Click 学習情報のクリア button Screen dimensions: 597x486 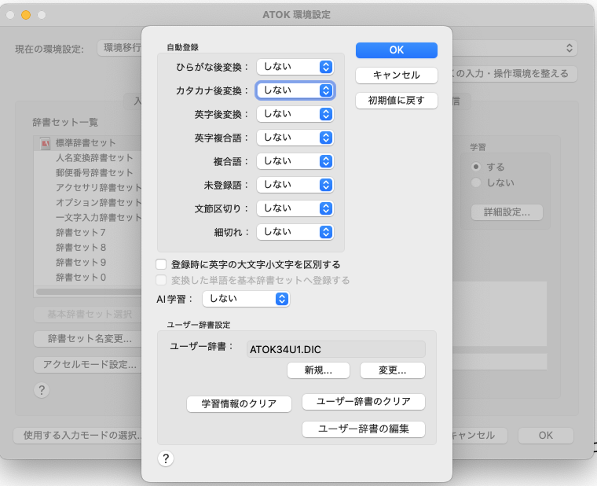(239, 403)
